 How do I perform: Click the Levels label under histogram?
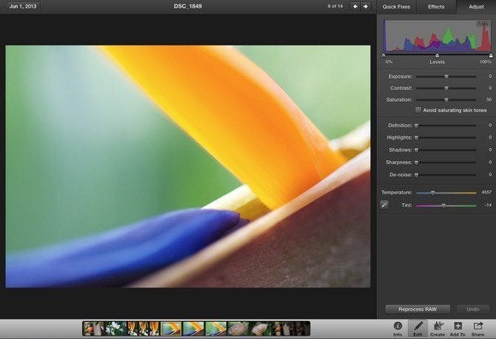point(437,62)
